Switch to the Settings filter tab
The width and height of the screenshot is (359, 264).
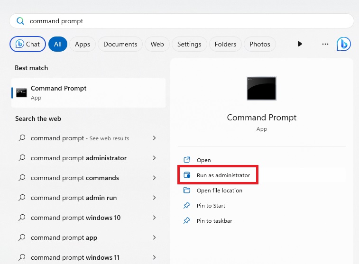tap(189, 44)
